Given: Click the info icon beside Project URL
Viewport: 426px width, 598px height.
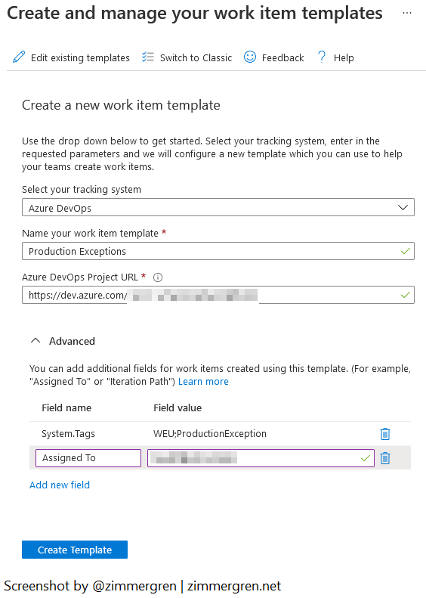Looking at the screenshot, I should click(158, 277).
